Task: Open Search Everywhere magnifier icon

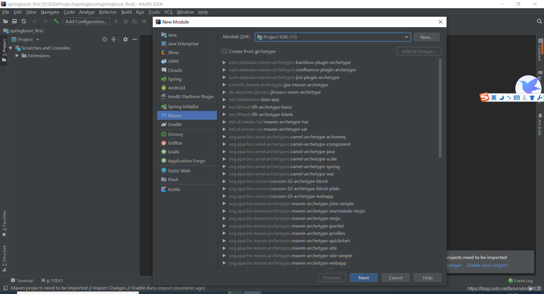Action: (539, 22)
